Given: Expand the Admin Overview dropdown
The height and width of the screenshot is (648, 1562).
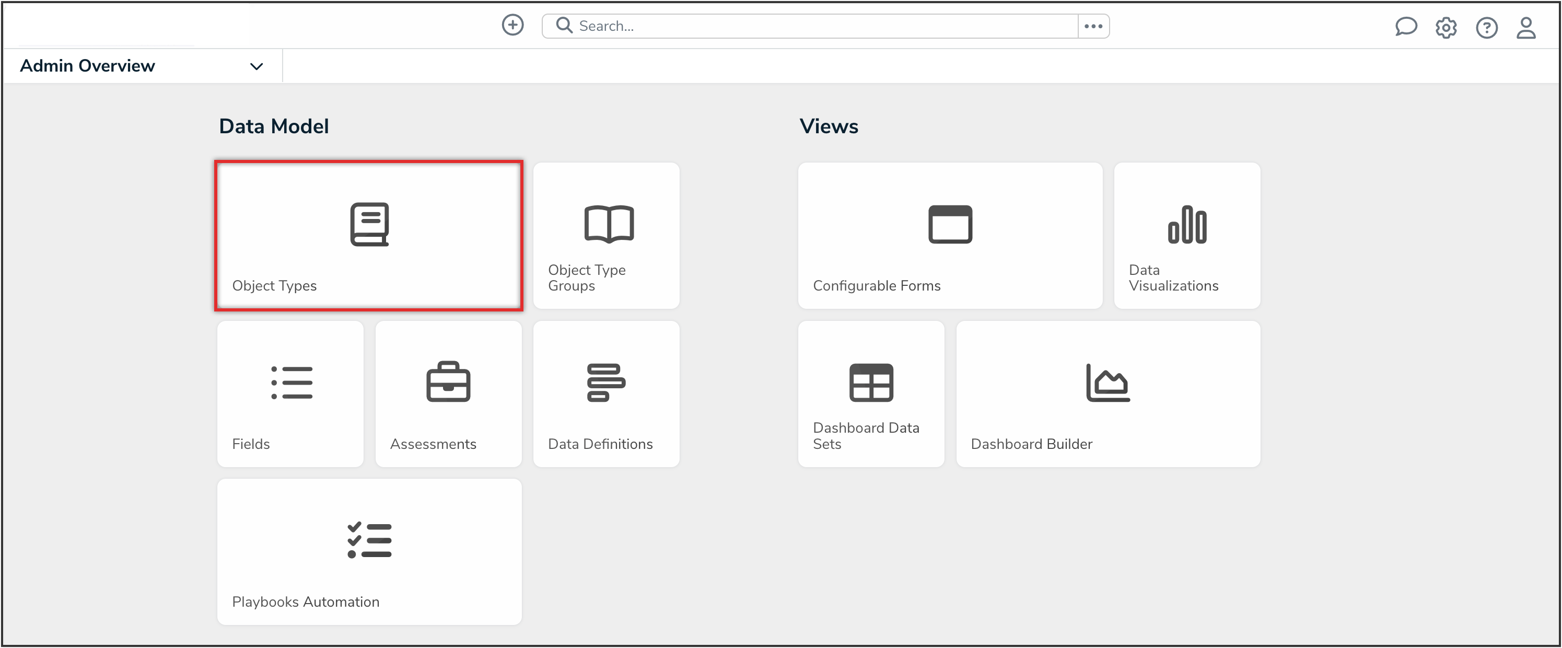Looking at the screenshot, I should click(x=256, y=66).
